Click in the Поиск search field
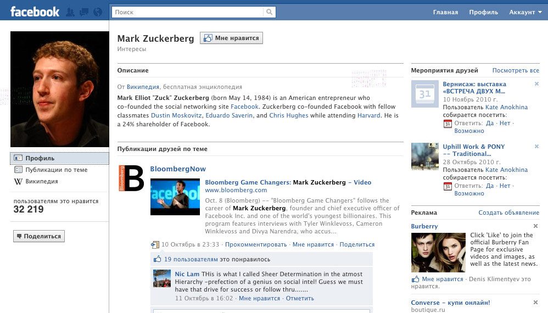The width and height of the screenshot is (548, 313). pyautogui.click(x=187, y=12)
